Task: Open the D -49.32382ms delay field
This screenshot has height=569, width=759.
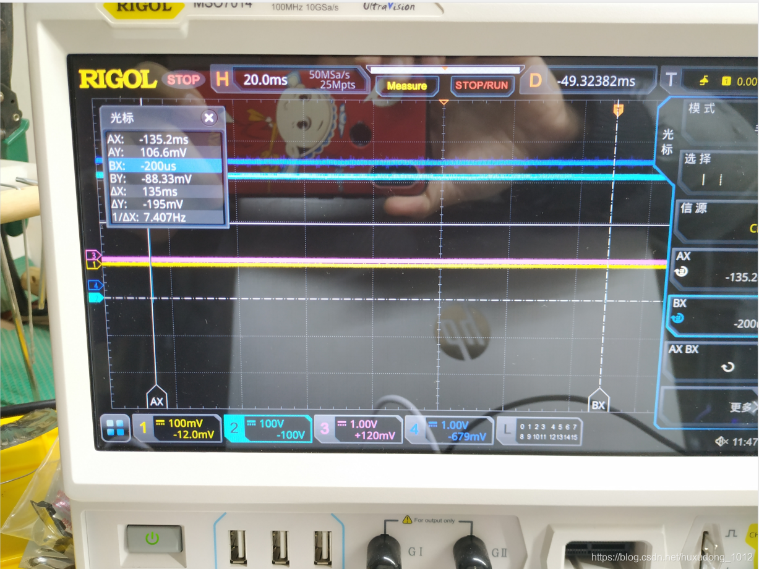Action: pyautogui.click(x=588, y=81)
